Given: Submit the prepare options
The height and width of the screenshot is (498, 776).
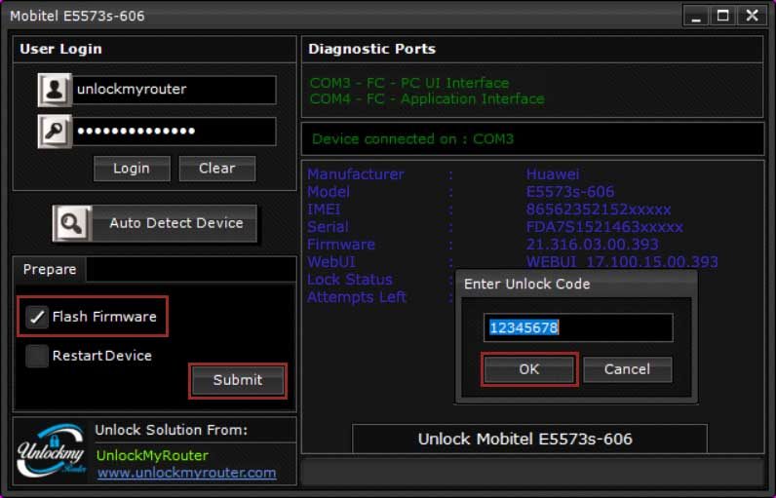Looking at the screenshot, I should (x=238, y=380).
